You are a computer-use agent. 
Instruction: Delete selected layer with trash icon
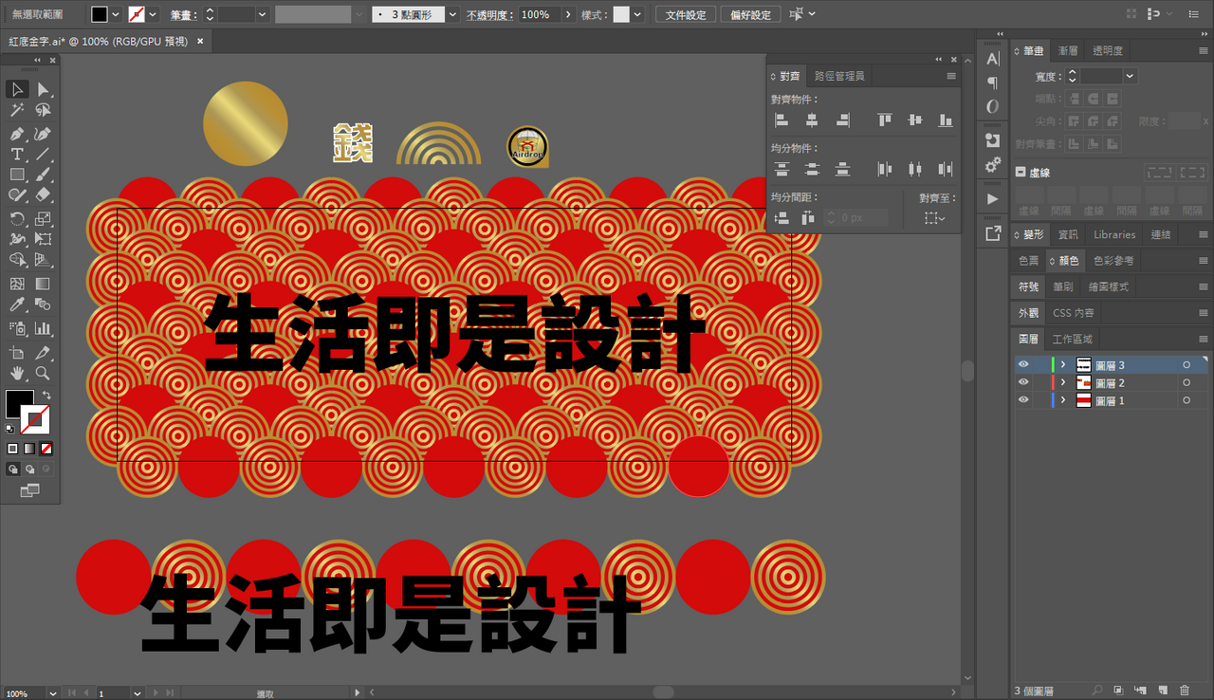point(1185,691)
